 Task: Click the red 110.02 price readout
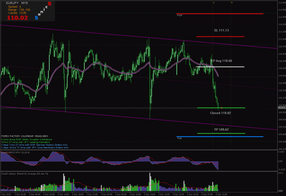click(17, 18)
